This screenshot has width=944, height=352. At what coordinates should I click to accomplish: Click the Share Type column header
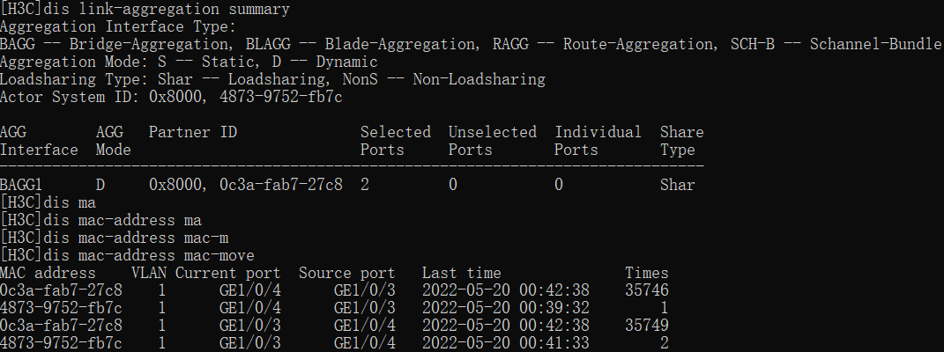click(681, 141)
